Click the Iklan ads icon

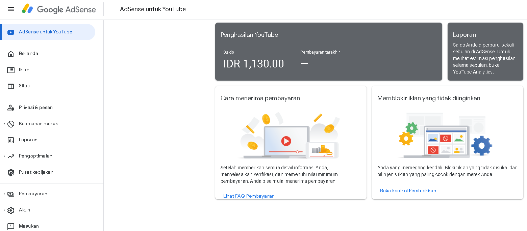pyautogui.click(x=11, y=69)
